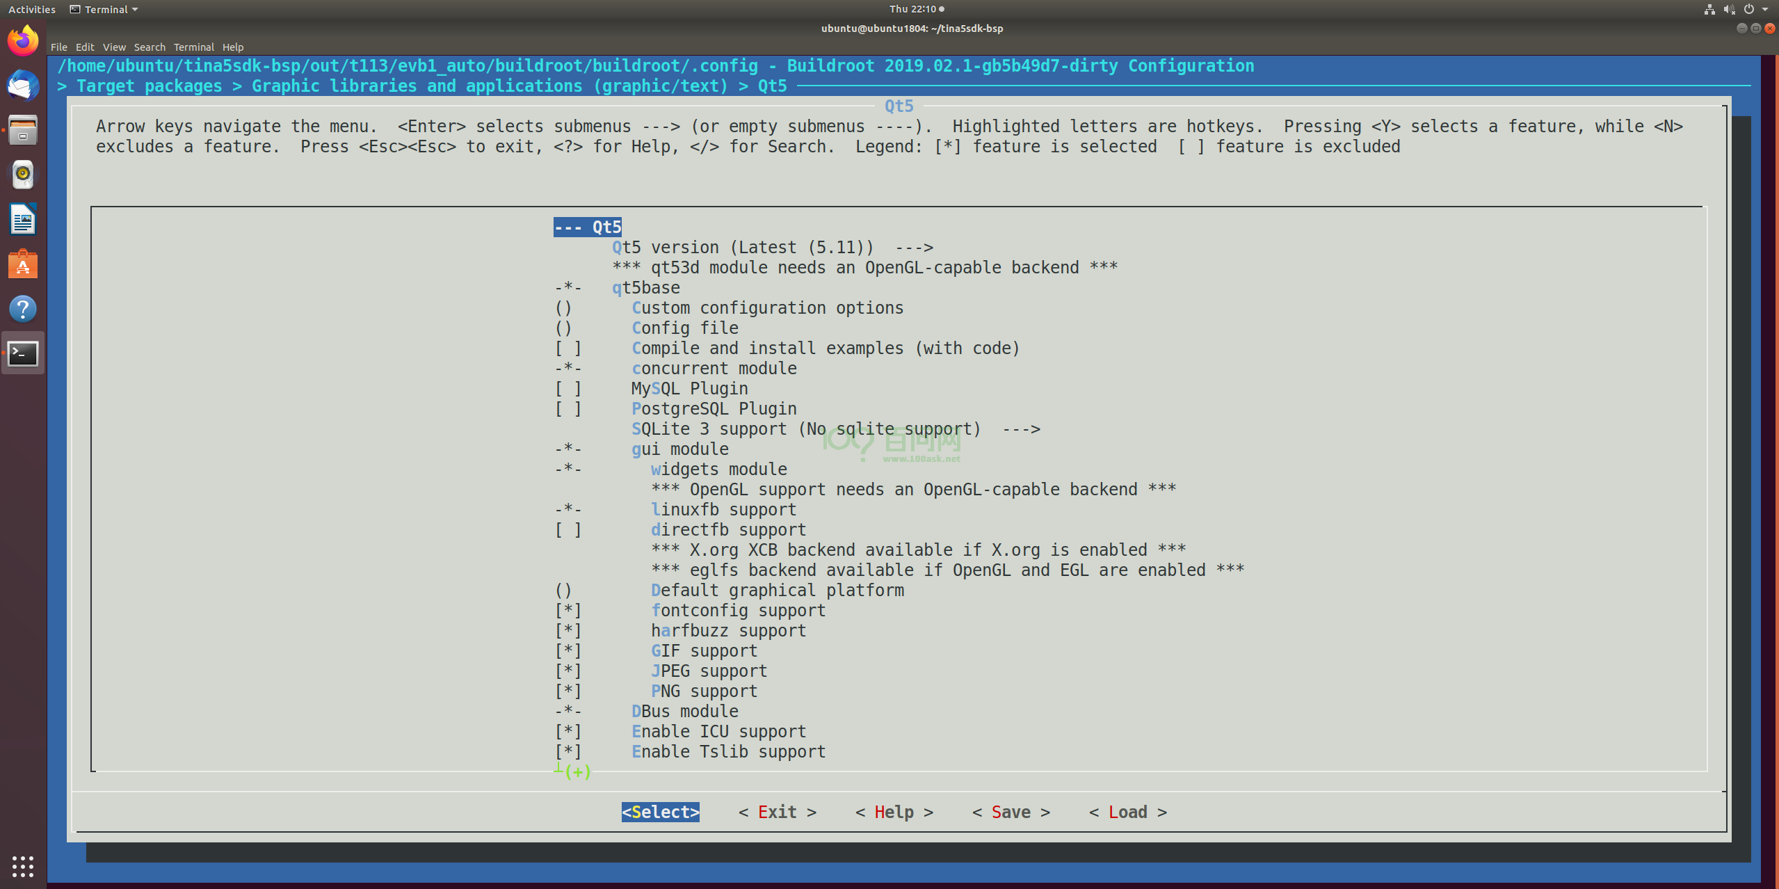The image size is (1779, 889).
Task: Launch LibreOffice Writer from the dock
Action: tap(23, 220)
